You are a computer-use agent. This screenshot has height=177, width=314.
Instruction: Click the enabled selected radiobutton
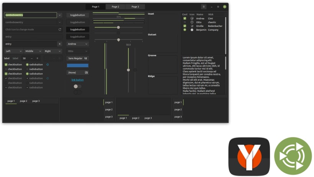point(35,65)
